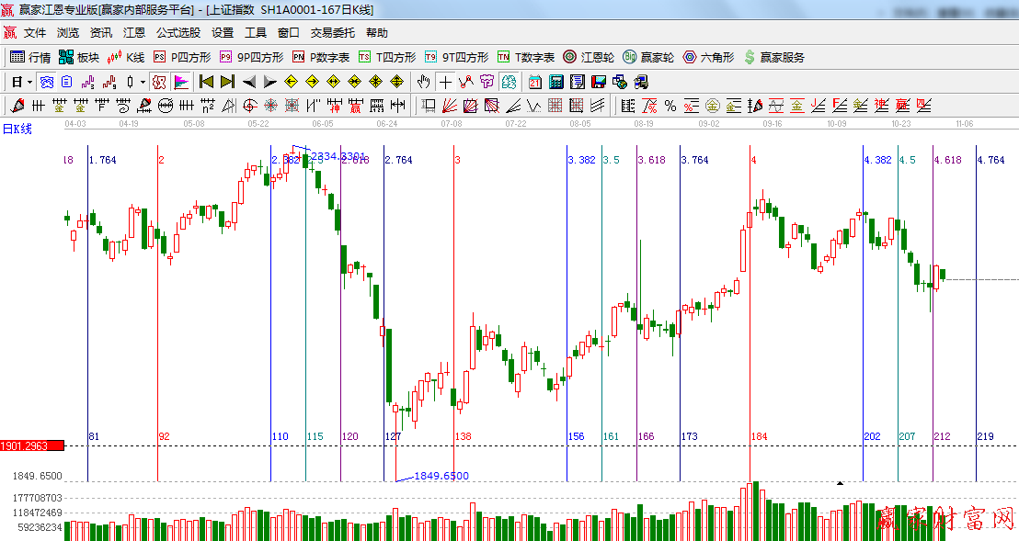Open the 公式选股 menu
The width and height of the screenshot is (1019, 541).
tap(177, 32)
